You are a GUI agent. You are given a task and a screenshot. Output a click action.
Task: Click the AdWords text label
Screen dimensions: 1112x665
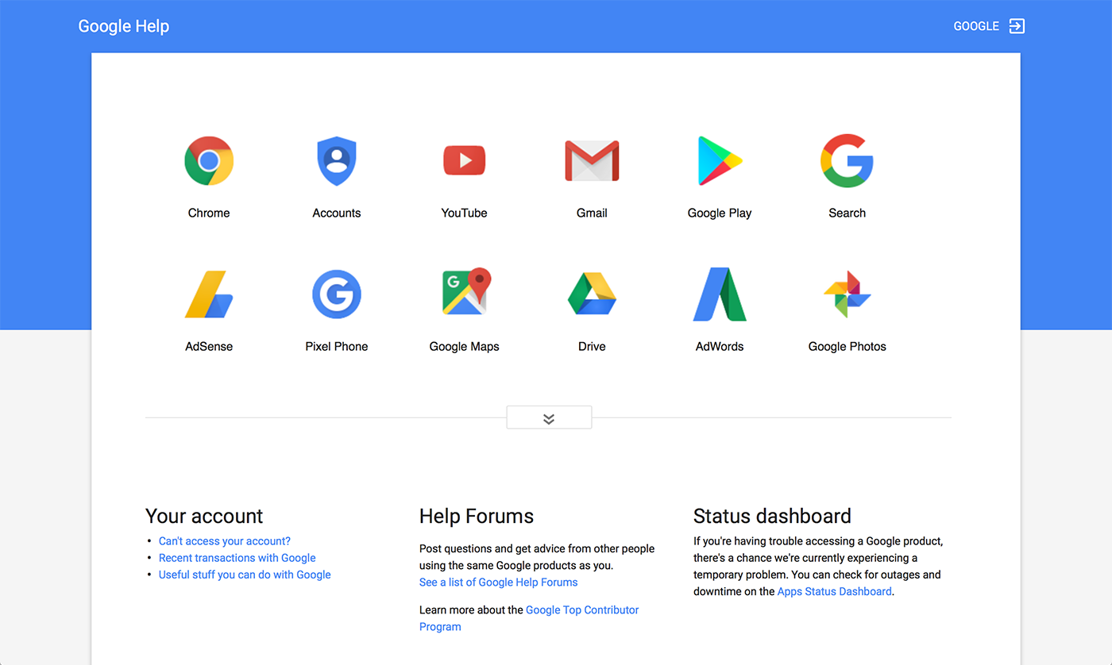click(x=720, y=346)
